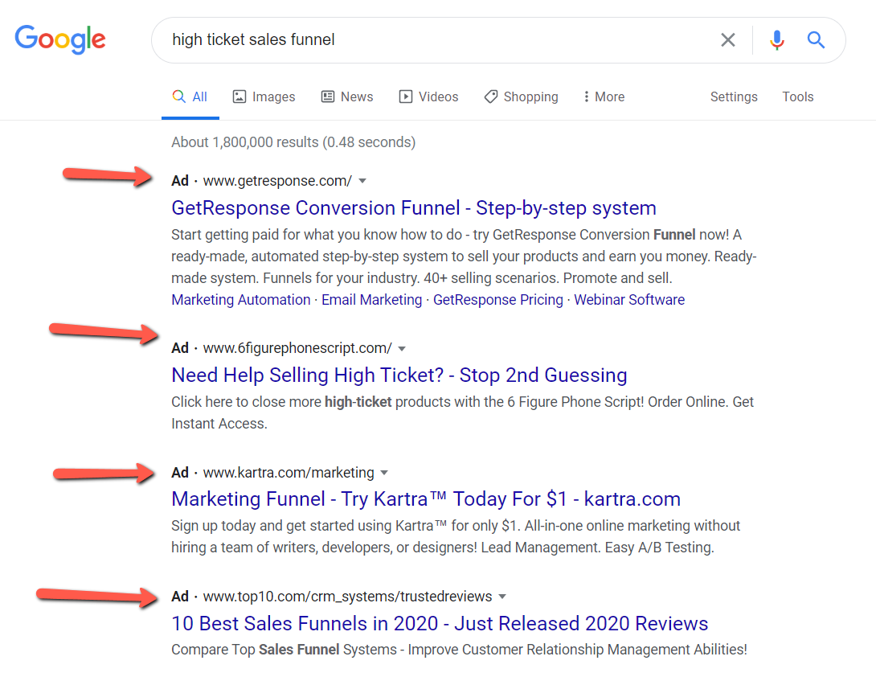The image size is (876, 681).
Task: Click the www.kartra.com/marketing URL text
Action: click(289, 473)
